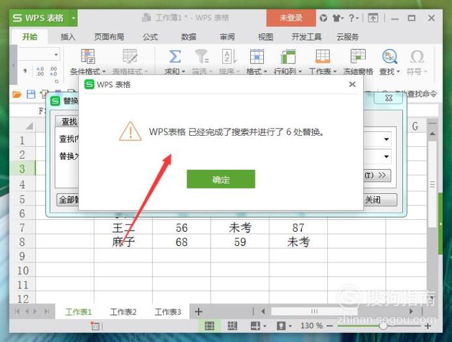Click the 条件格式 icon
The height and width of the screenshot is (342, 452).
click(x=88, y=56)
